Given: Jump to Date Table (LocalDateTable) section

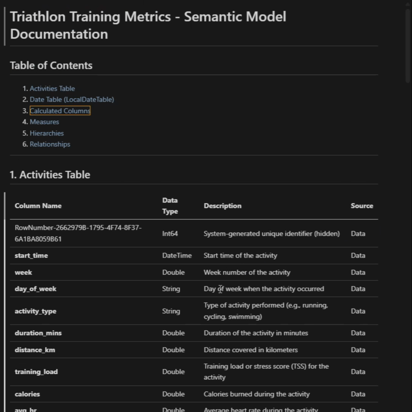Looking at the screenshot, I should 72,100.
